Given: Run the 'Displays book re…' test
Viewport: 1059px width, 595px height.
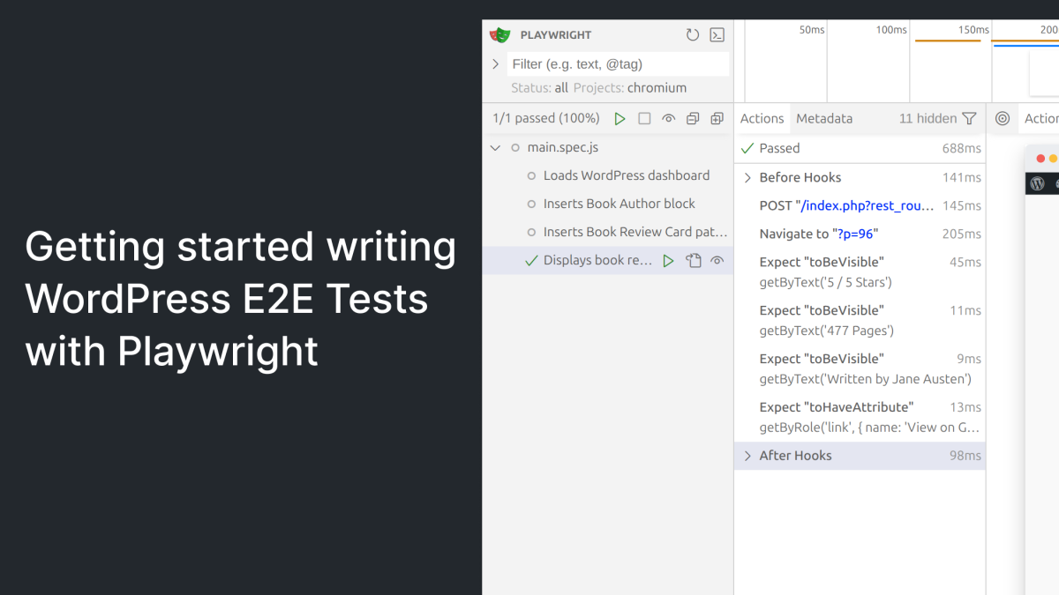Looking at the screenshot, I should click(668, 260).
